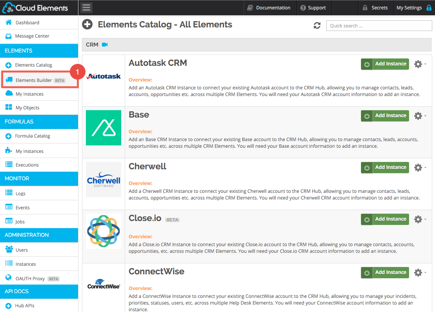This screenshot has width=435, height=312.
Task: Open Message Center in the sidebar
Action: pyautogui.click(x=39, y=36)
